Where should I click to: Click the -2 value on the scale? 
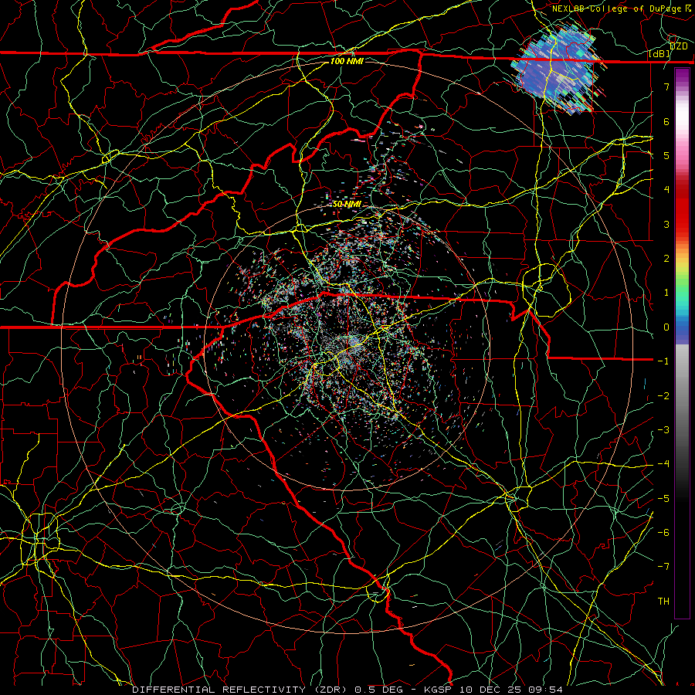pos(663,396)
